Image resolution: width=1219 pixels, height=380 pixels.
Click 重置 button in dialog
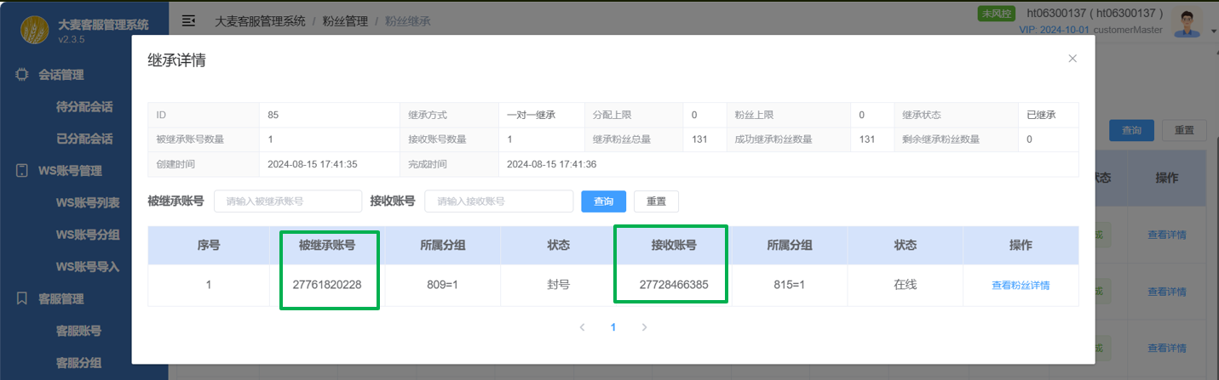[x=656, y=201]
